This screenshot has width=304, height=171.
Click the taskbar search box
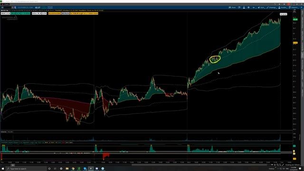point(26,169)
